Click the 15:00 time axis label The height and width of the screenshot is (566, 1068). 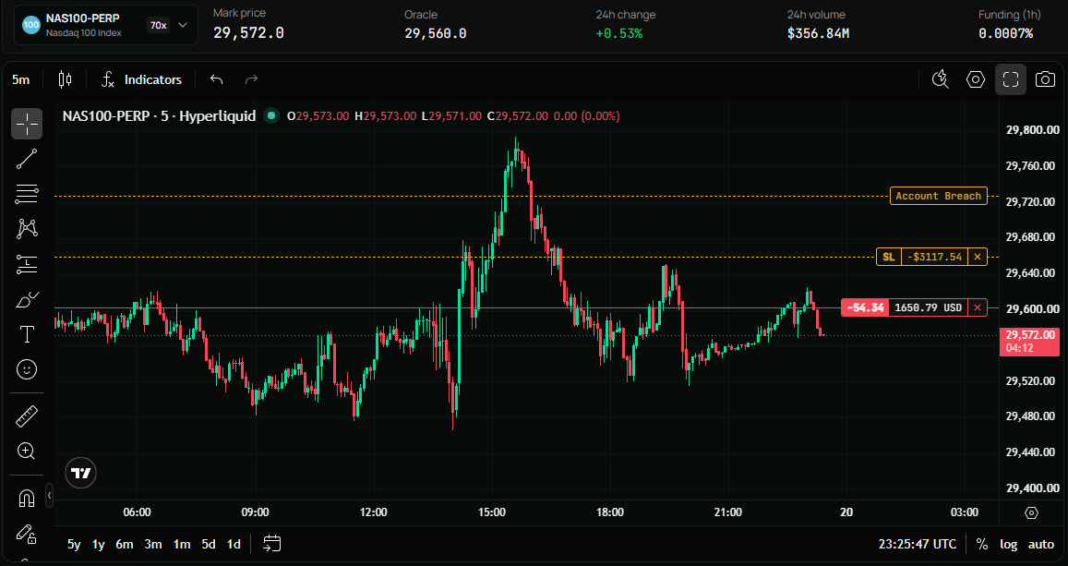click(492, 512)
